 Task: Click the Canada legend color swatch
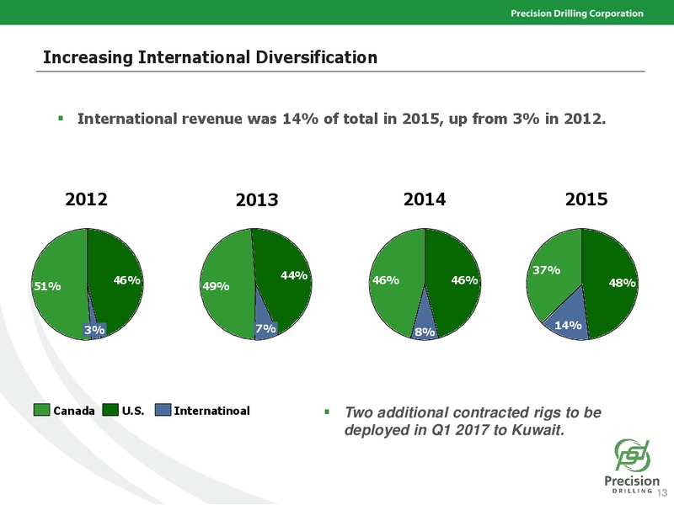(41, 410)
